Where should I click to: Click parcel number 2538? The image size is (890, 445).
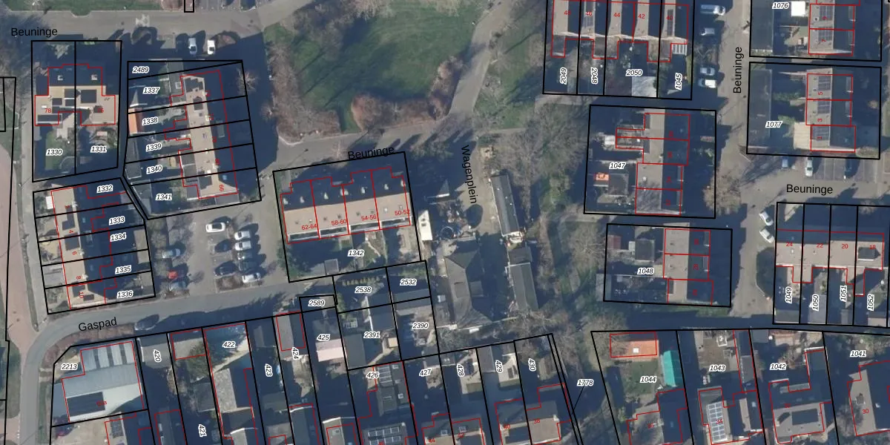pyautogui.click(x=363, y=289)
